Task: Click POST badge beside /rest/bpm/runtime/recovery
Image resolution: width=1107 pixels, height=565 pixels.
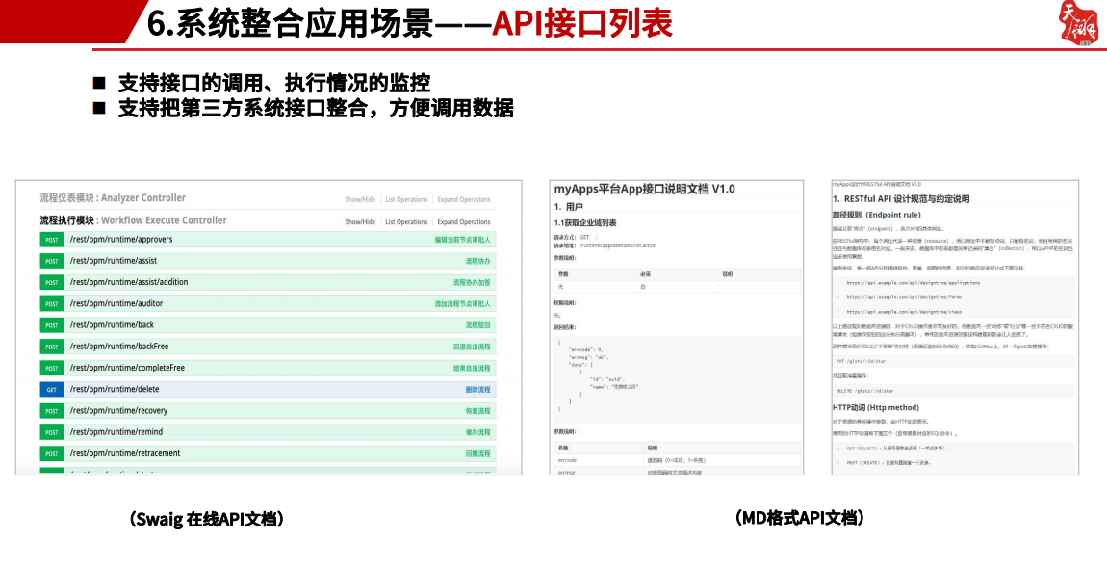Action: [52, 411]
